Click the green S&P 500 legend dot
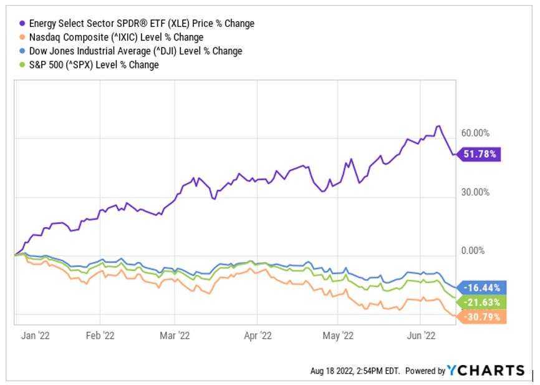Screen dimensions: 540x385 pos(23,65)
